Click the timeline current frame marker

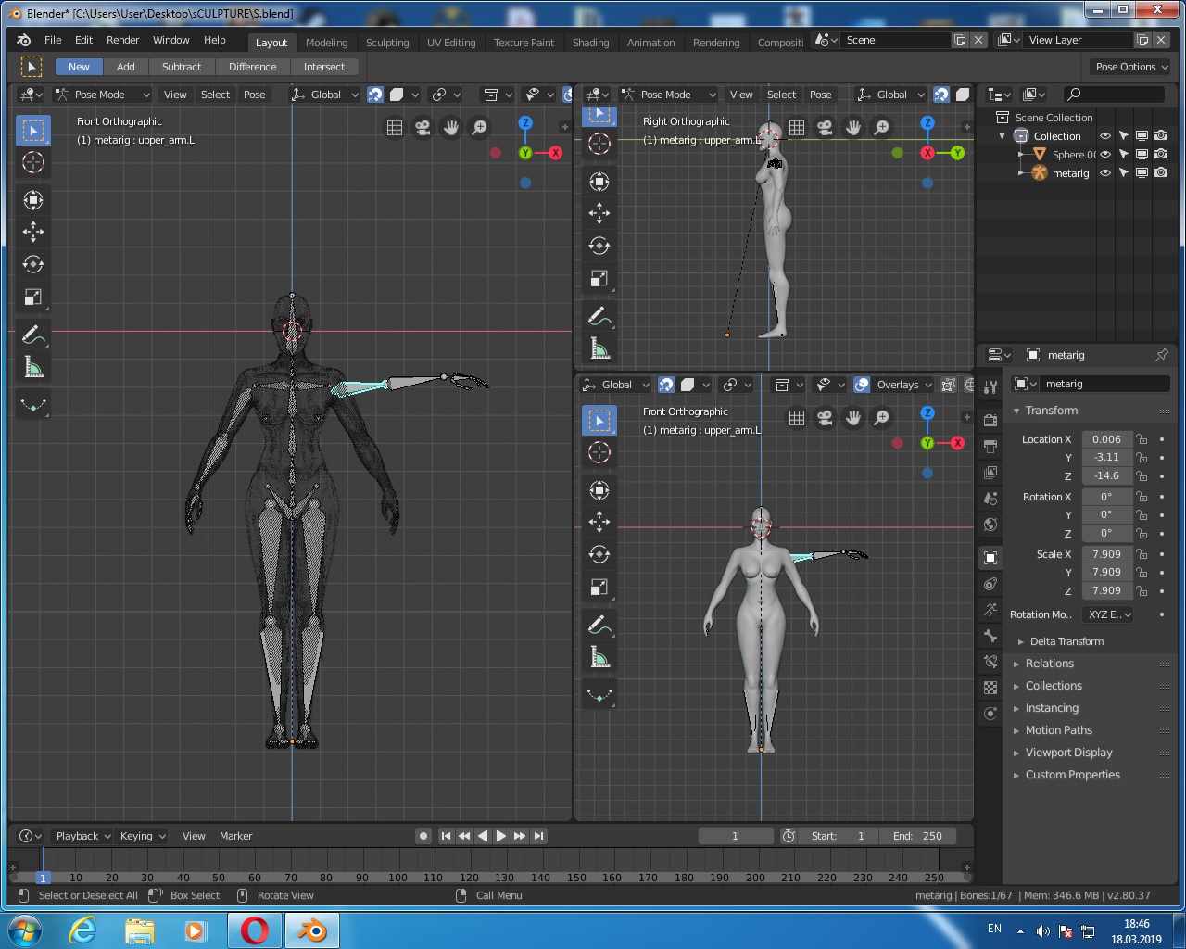coord(42,878)
